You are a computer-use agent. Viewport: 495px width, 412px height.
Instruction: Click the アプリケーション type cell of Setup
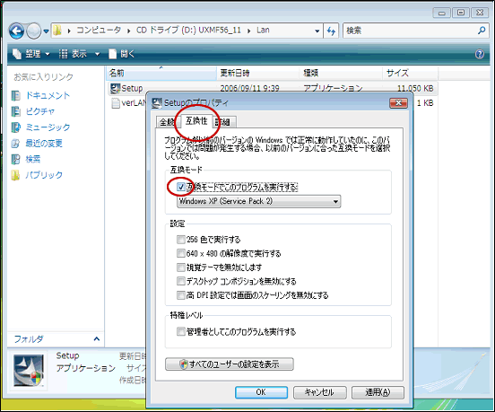click(x=333, y=88)
